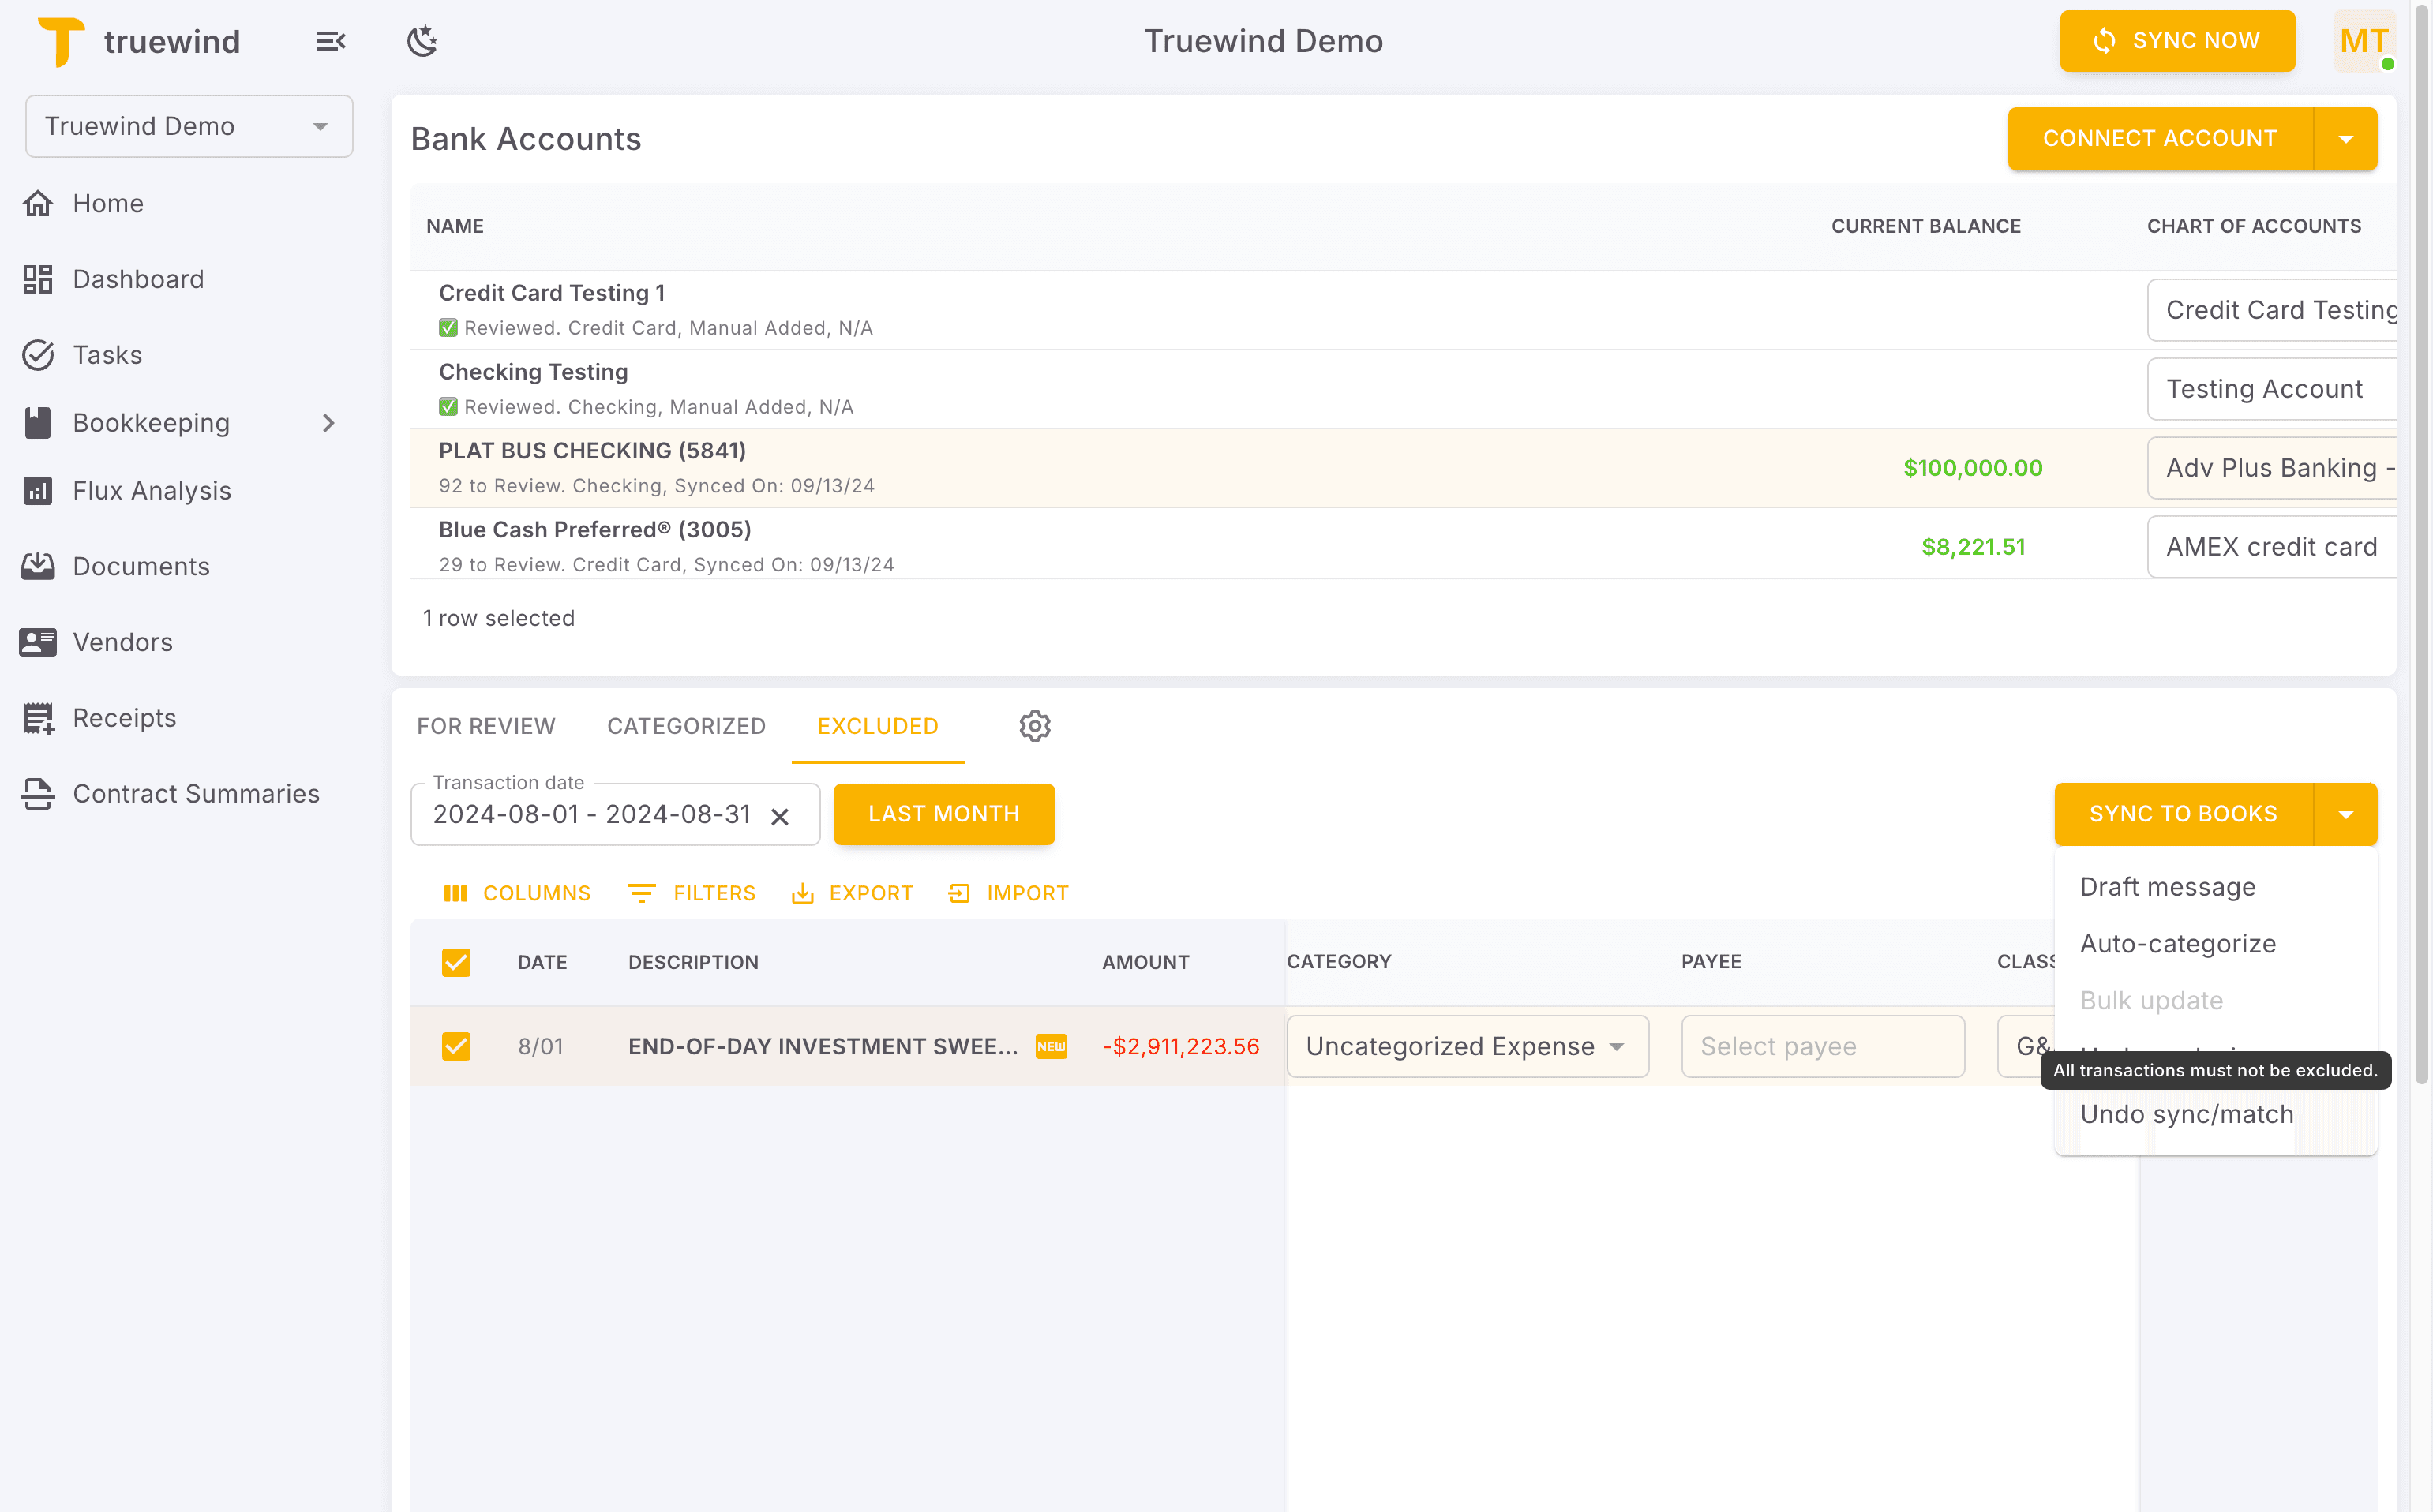
Task: Uncheck the 8/01 investment sweep transaction
Action: tap(456, 1046)
